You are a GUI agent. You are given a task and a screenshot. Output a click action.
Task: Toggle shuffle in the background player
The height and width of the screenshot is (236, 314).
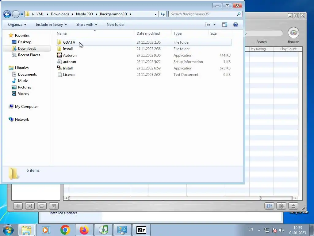coord(30,206)
